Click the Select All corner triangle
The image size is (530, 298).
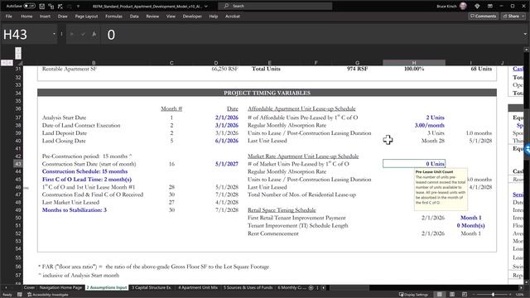click(x=20, y=63)
